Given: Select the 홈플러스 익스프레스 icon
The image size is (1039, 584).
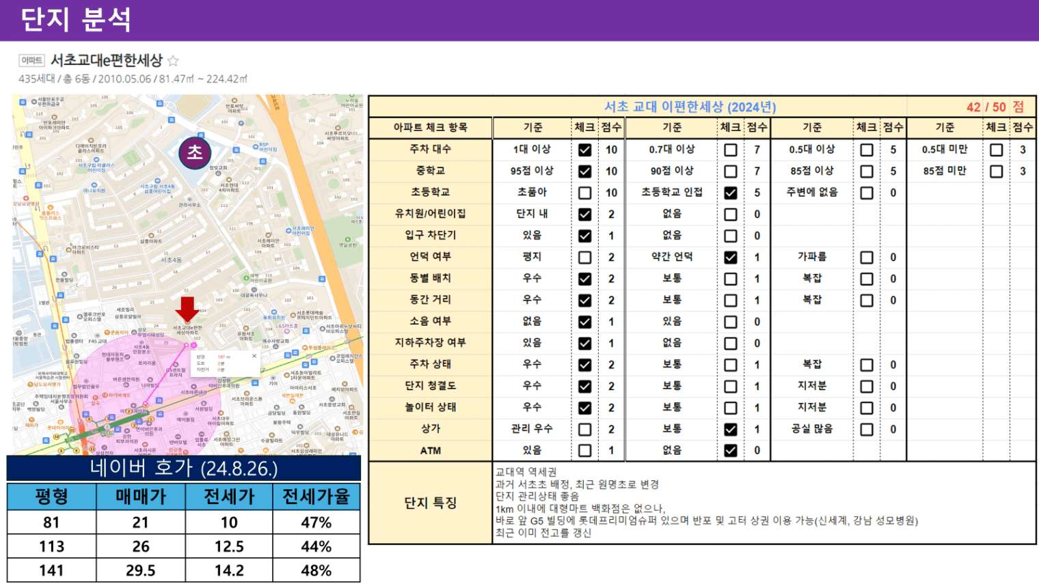Looking at the screenshot, I should [x=50, y=207].
